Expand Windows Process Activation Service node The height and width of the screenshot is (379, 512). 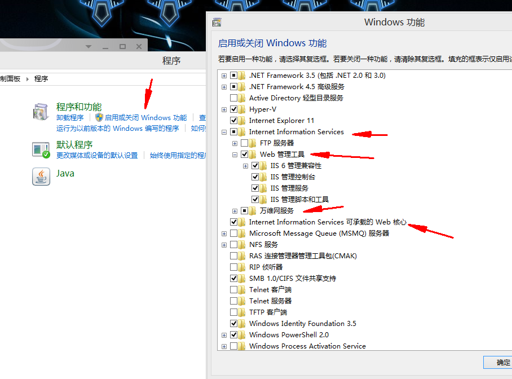pyautogui.click(x=224, y=346)
